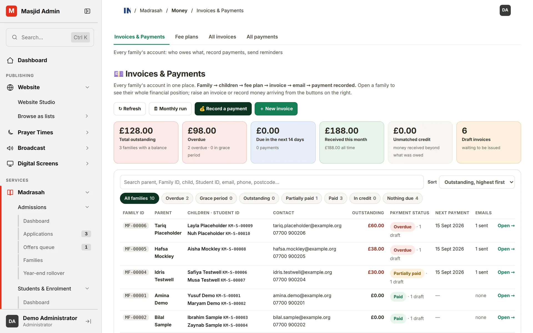Click the sidebar Search box
Viewport: 533px width, 333px height.
50,37
